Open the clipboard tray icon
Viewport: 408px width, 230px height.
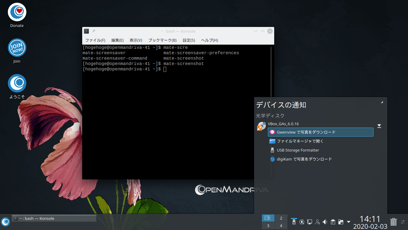[333, 222]
